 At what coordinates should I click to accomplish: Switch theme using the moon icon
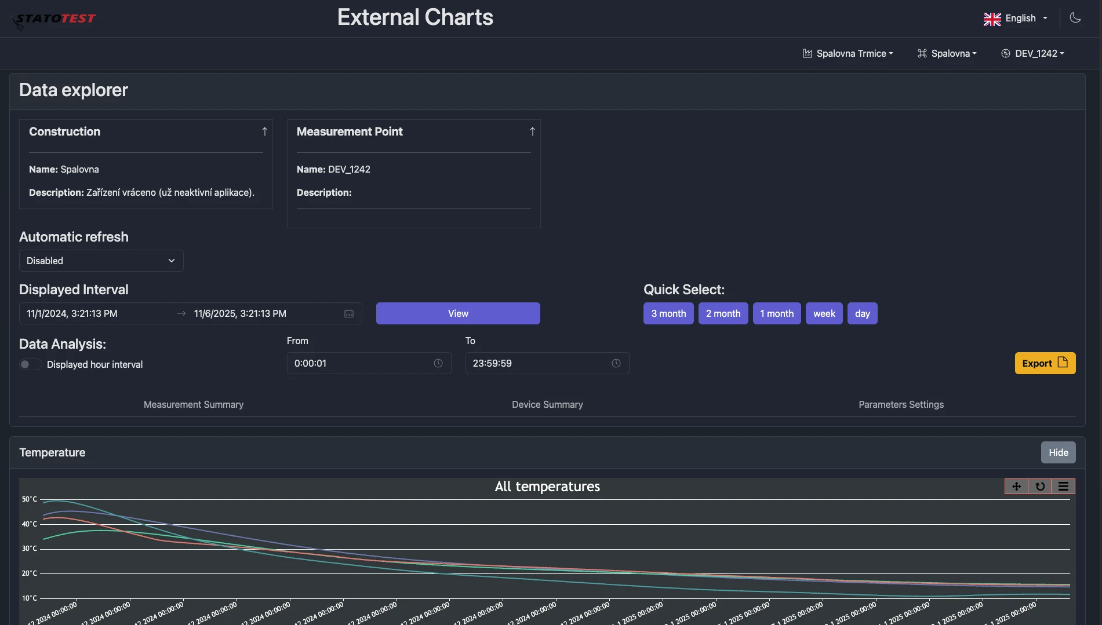(1075, 18)
